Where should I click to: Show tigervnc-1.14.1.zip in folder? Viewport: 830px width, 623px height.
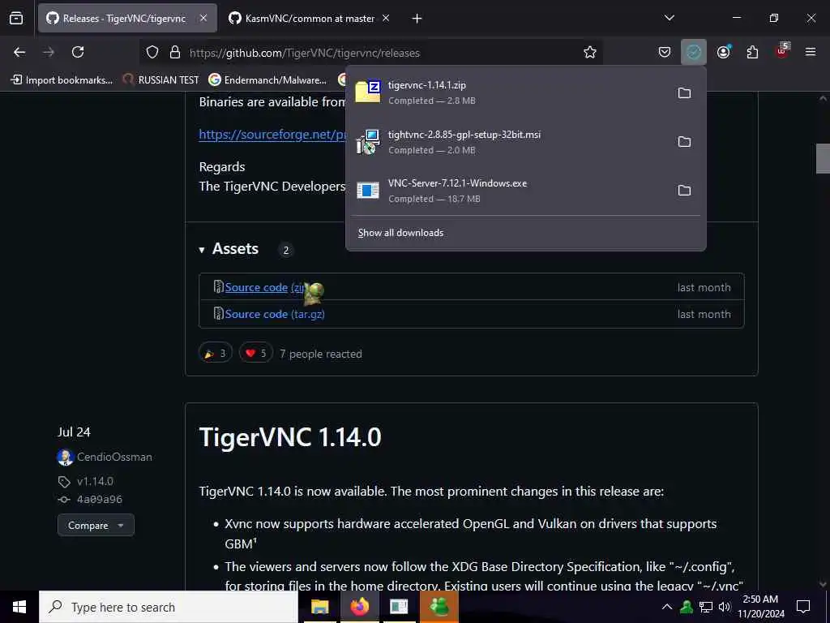(684, 92)
